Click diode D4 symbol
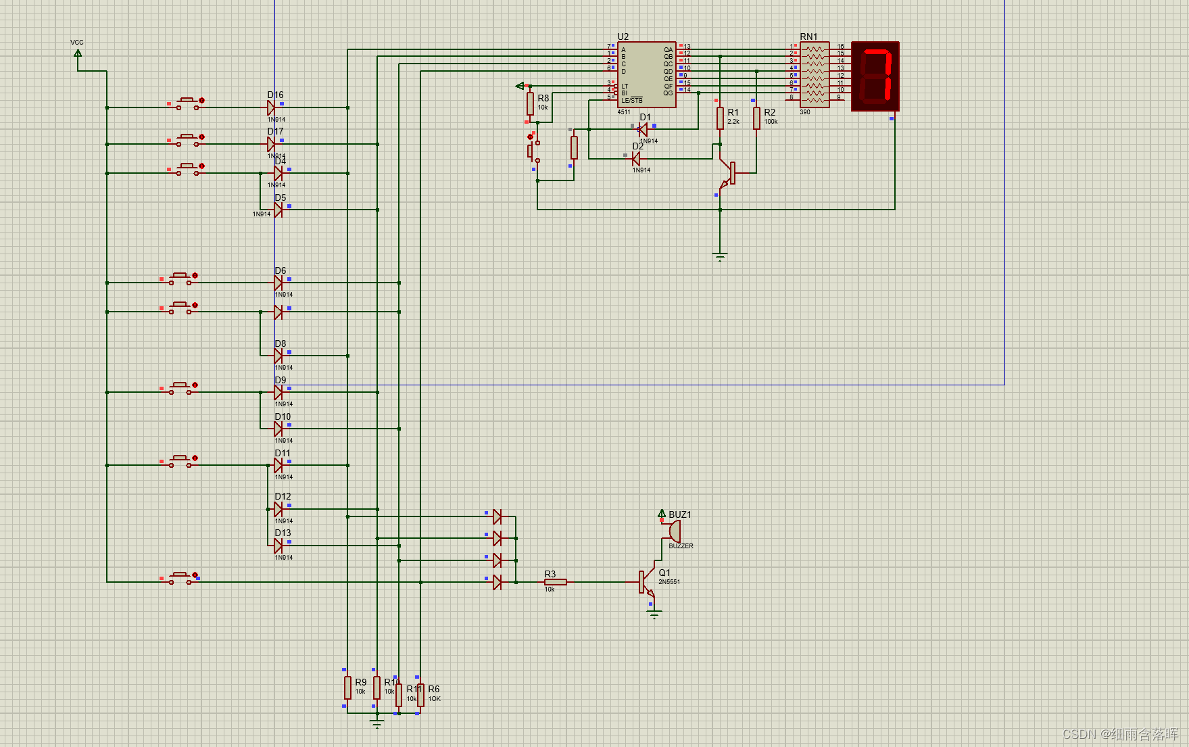This screenshot has width=1189, height=747. tap(278, 173)
